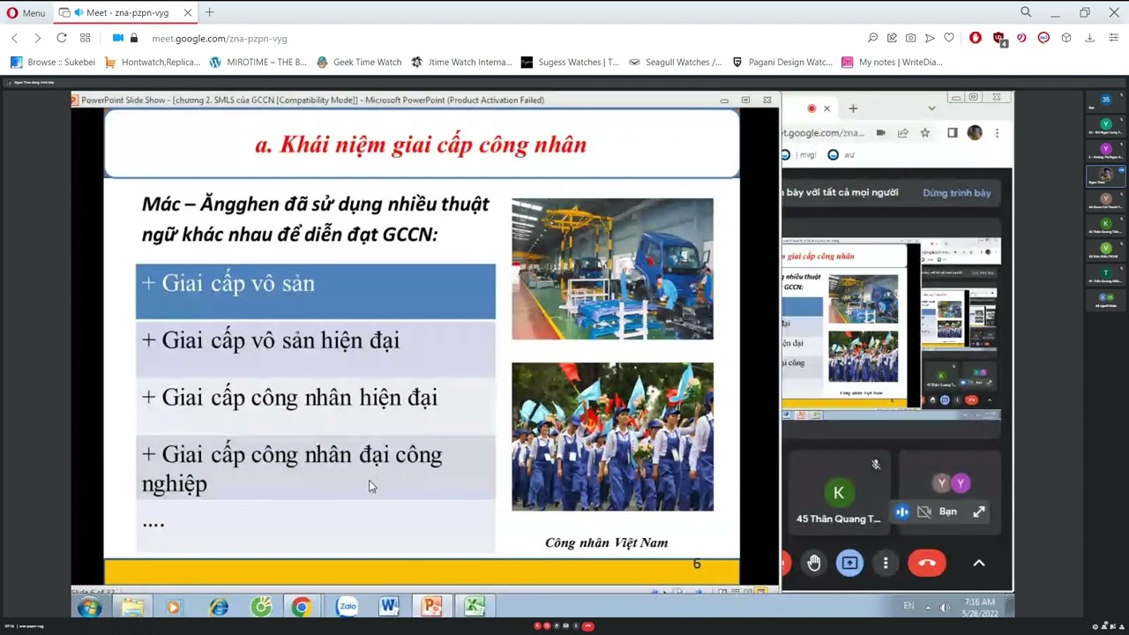Reload the Meet page
Screen dimensions: 1129x635
click(62, 38)
